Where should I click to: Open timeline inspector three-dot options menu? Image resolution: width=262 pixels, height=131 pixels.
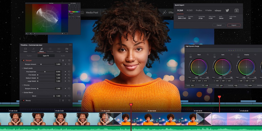click(70, 45)
